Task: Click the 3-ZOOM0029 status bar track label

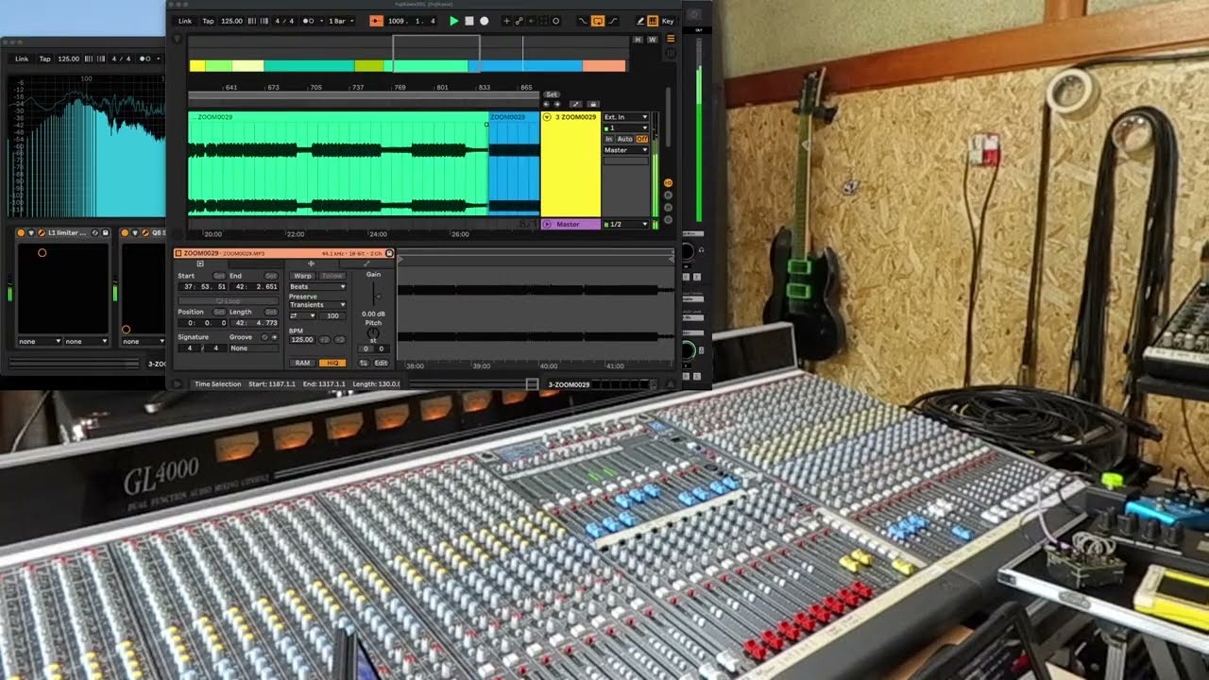Action: (x=569, y=384)
